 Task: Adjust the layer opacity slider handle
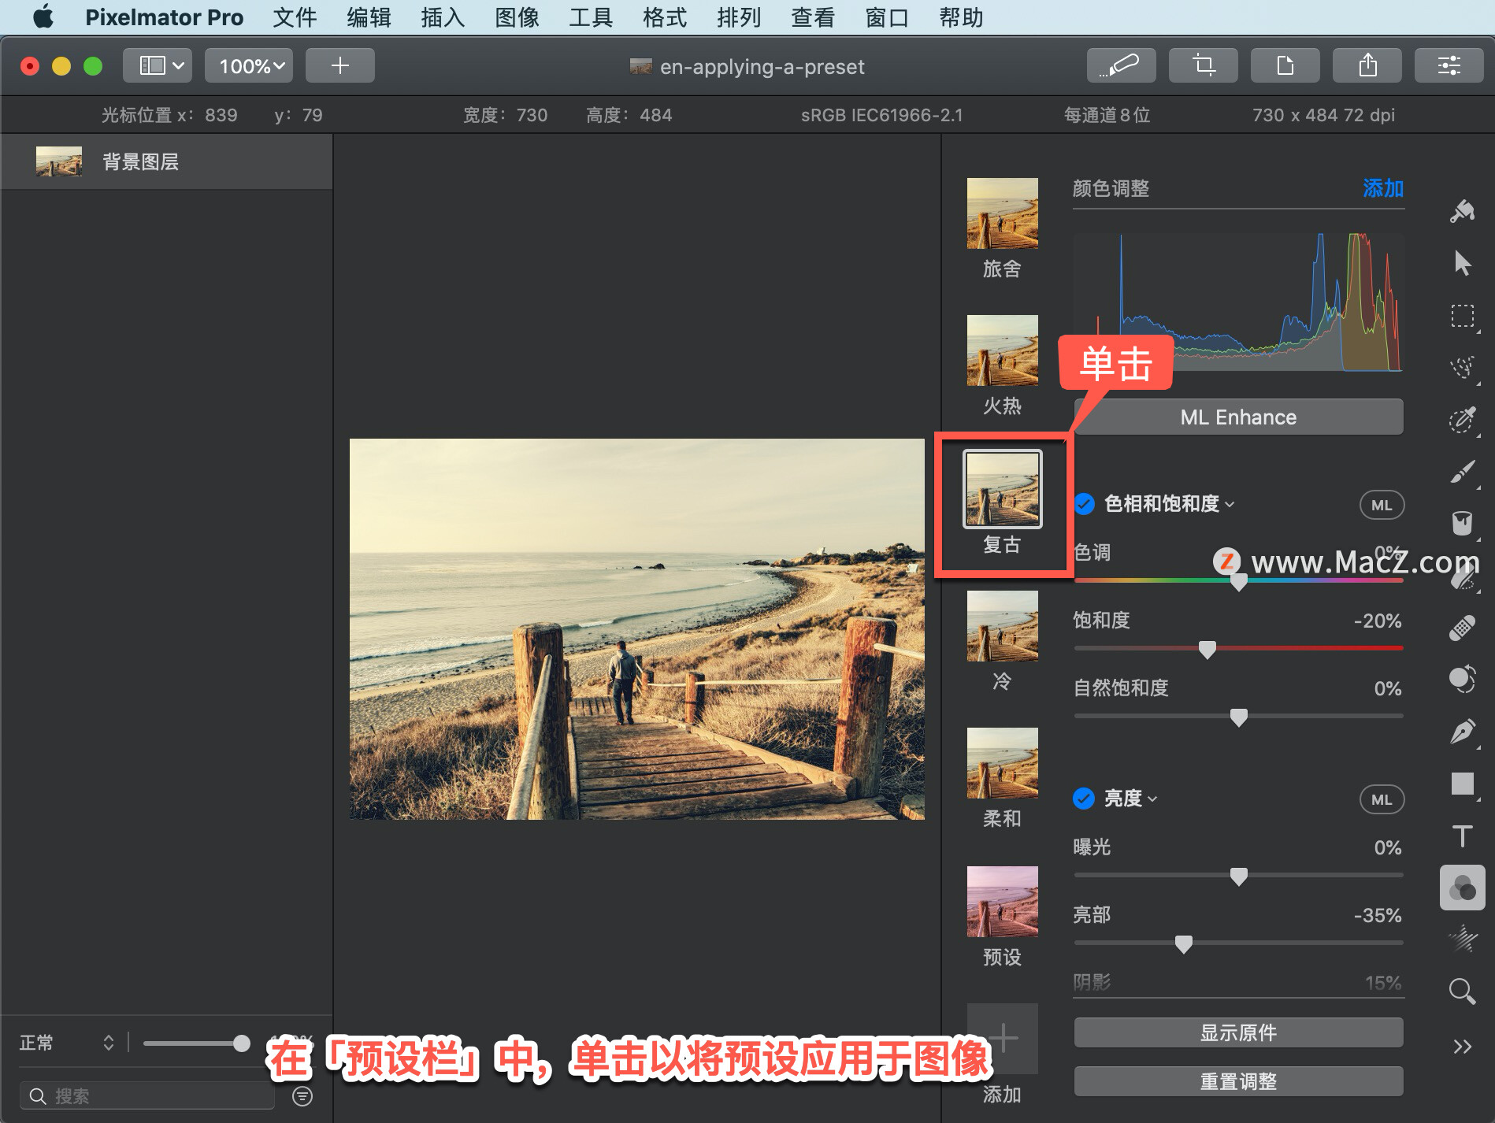click(242, 1043)
